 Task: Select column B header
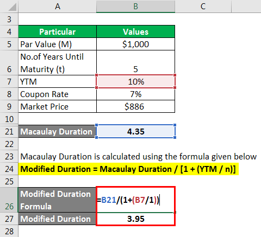[x=135, y=7]
